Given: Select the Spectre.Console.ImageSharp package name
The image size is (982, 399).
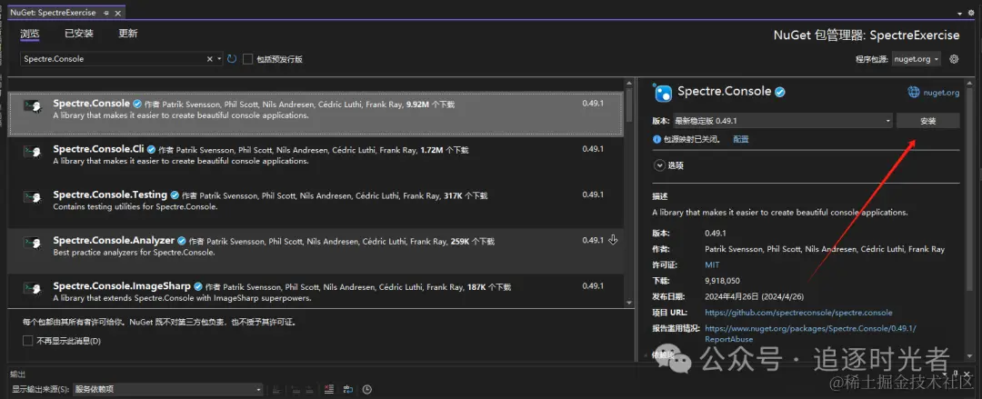Looking at the screenshot, I should click(x=122, y=286).
